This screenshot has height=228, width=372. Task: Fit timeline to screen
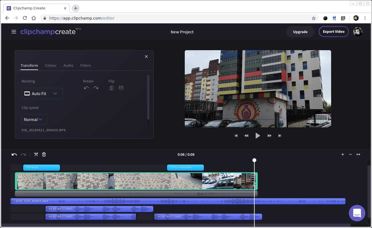pyautogui.click(x=358, y=154)
